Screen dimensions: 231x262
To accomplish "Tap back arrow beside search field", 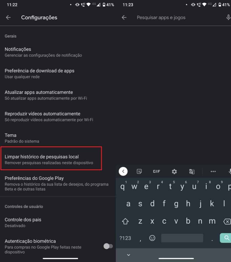I will point(124,17).
